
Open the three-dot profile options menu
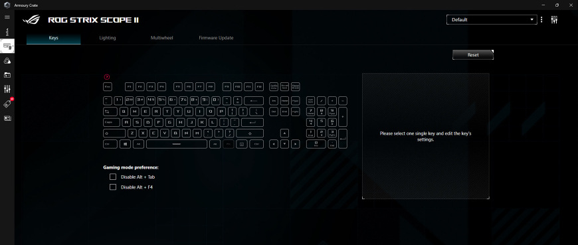[x=541, y=20]
